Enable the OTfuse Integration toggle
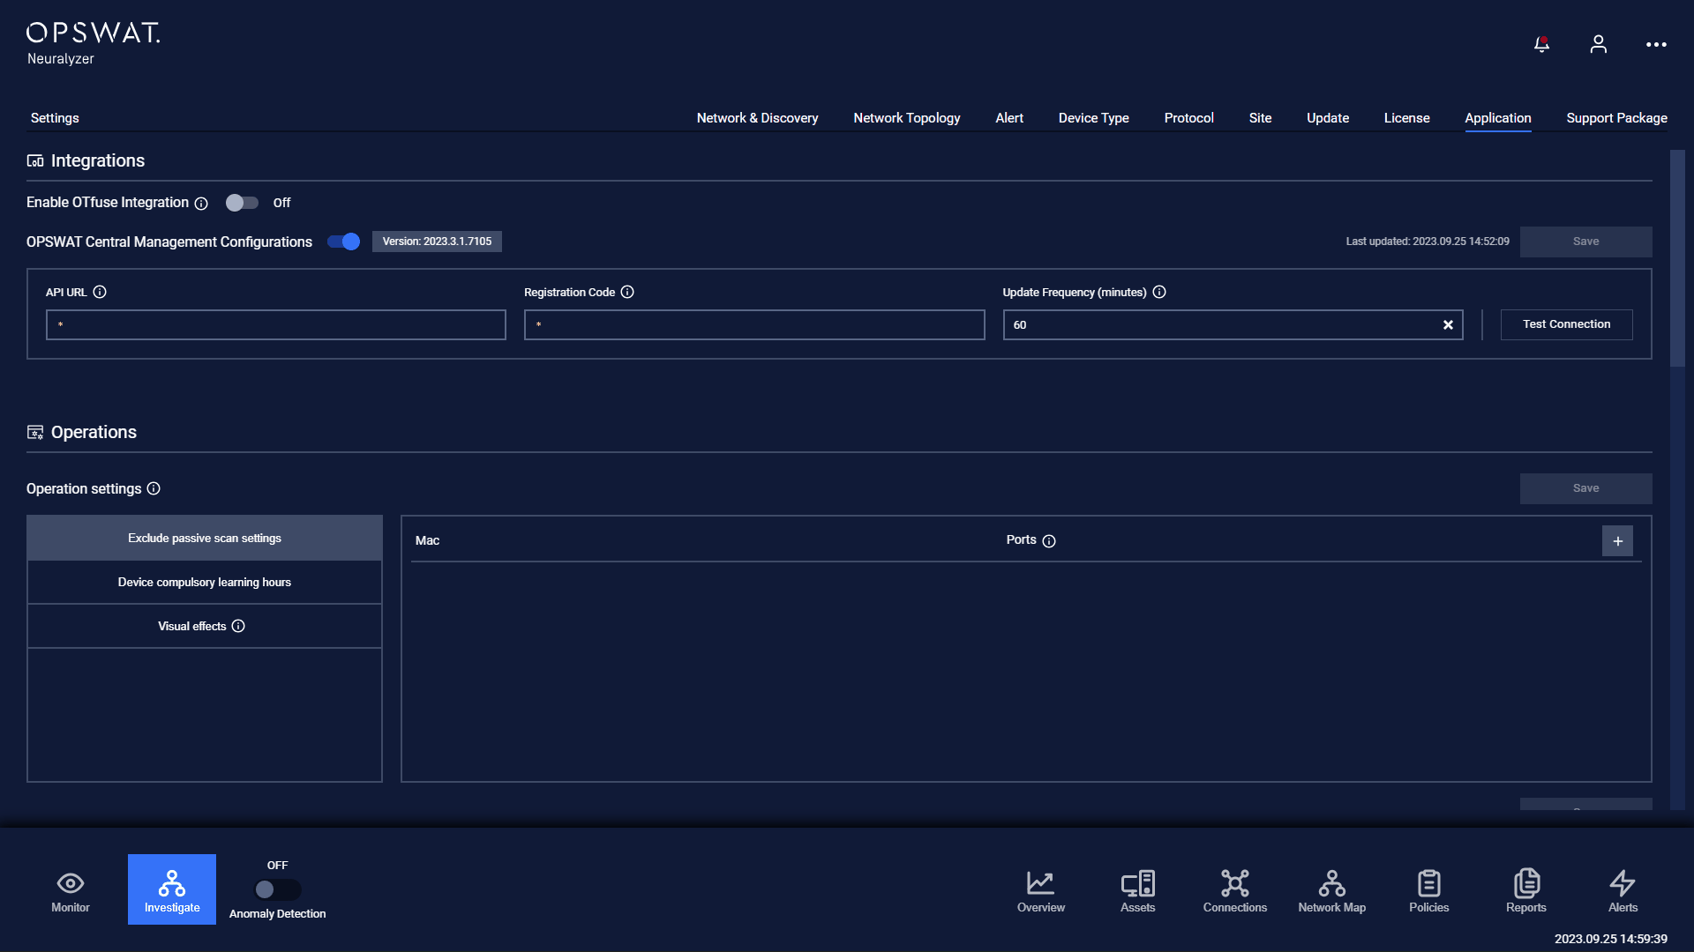This screenshot has height=952, width=1694. point(242,203)
